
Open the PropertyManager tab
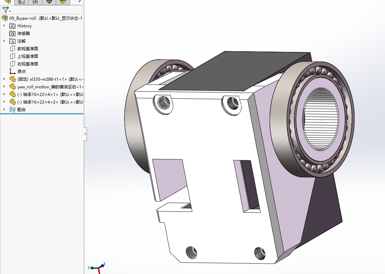(21, 2)
